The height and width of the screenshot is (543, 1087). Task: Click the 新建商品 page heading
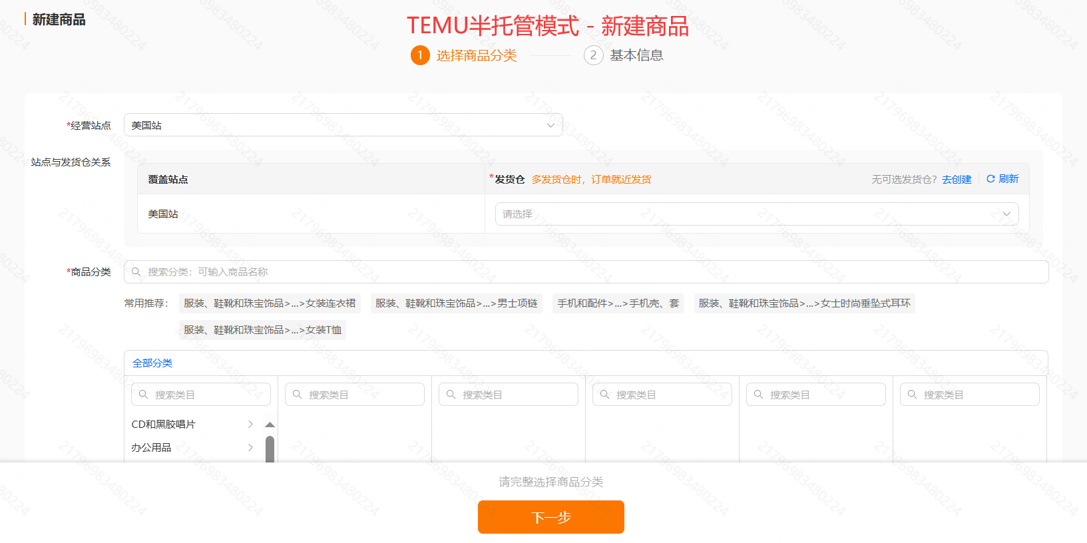point(59,19)
